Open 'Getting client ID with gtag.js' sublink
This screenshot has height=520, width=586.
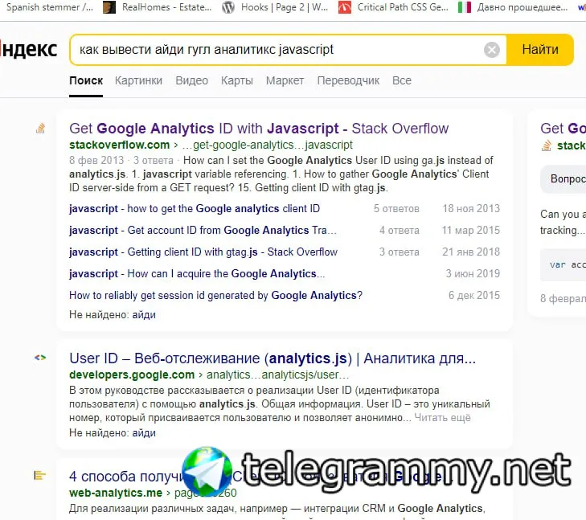click(x=203, y=252)
